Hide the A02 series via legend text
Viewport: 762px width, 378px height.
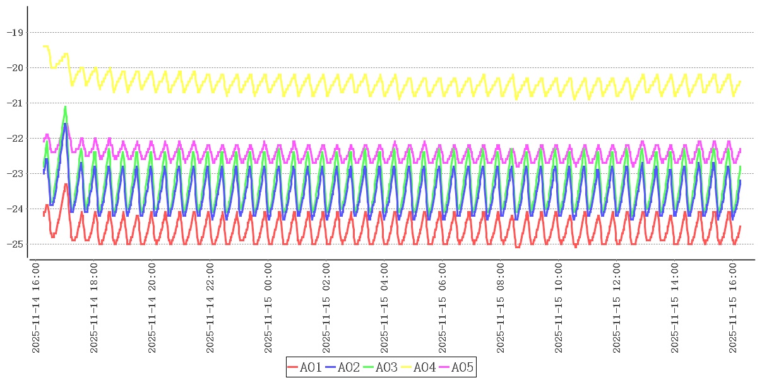[x=348, y=367]
